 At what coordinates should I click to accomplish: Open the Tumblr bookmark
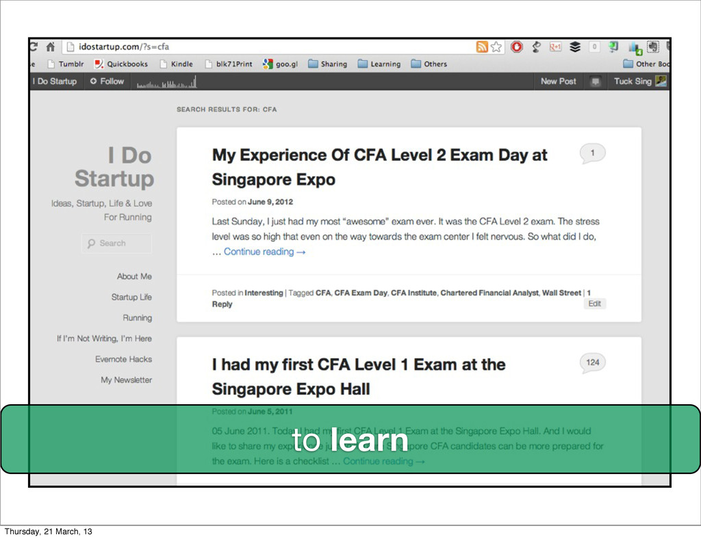[66, 64]
